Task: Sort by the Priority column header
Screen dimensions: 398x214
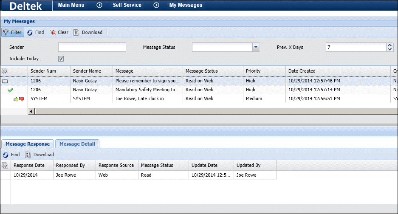Action: 253,71
